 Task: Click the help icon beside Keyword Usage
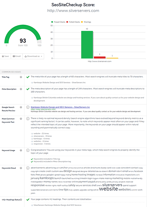click(21, 150)
